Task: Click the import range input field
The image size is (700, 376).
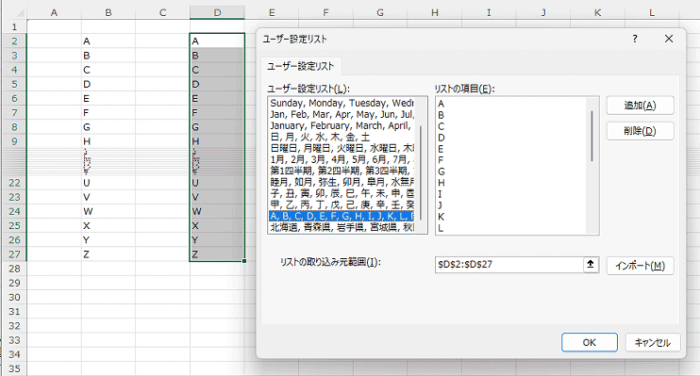Action: [508, 265]
